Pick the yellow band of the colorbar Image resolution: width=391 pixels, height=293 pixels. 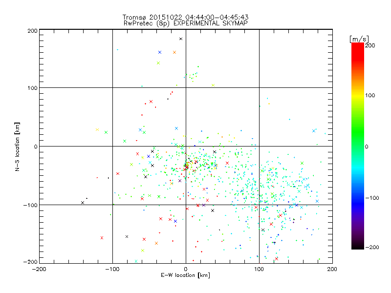358,96
